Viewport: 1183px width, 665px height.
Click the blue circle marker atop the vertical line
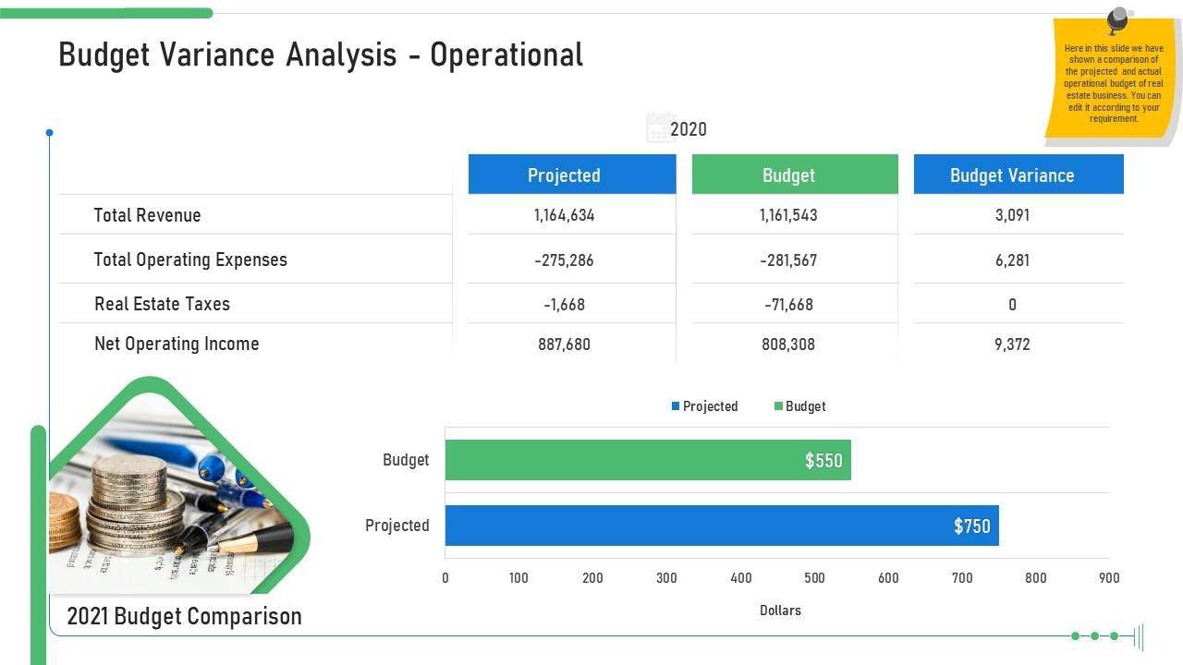[x=49, y=132]
